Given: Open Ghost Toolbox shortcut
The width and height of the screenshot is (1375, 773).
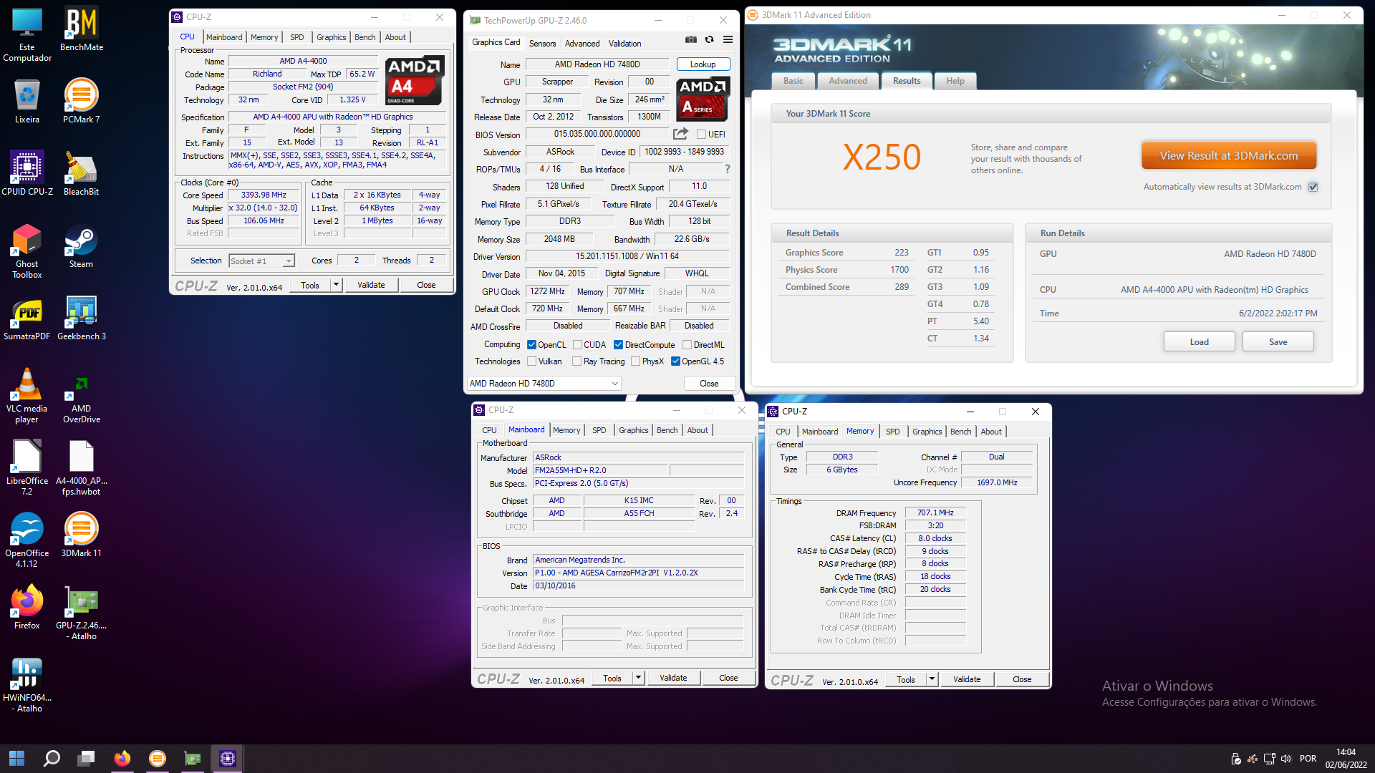Looking at the screenshot, I should pos(27,251).
